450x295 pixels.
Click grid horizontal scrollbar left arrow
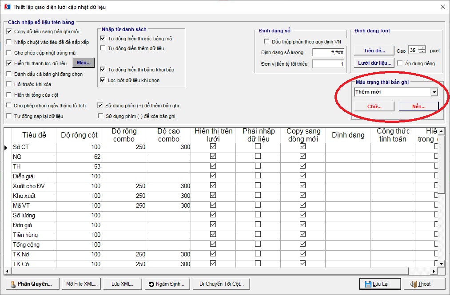pos(7,271)
